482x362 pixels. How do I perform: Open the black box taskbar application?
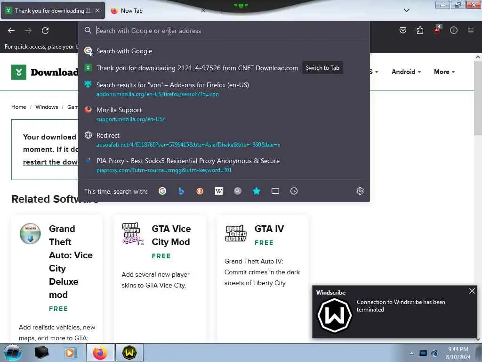pos(41,353)
